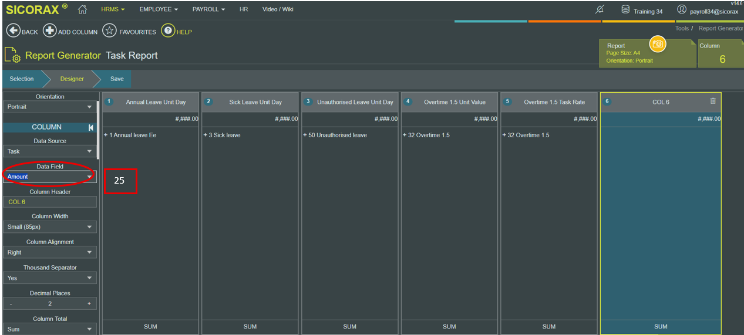
Task: Expand 32 Overtime 1.5 under Unit Value
Action: (426, 135)
